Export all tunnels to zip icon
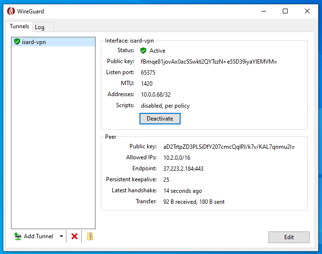 [90, 236]
